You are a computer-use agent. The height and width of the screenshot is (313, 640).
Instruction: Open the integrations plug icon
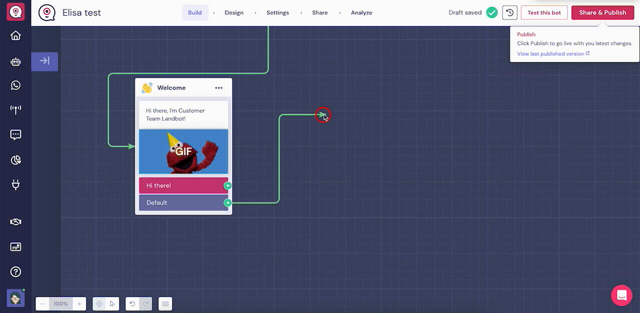click(x=15, y=185)
